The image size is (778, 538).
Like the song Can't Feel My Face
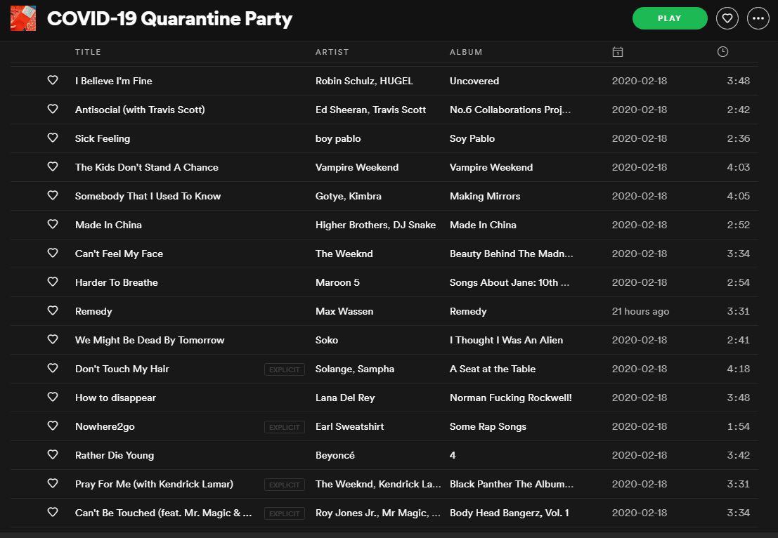(53, 253)
